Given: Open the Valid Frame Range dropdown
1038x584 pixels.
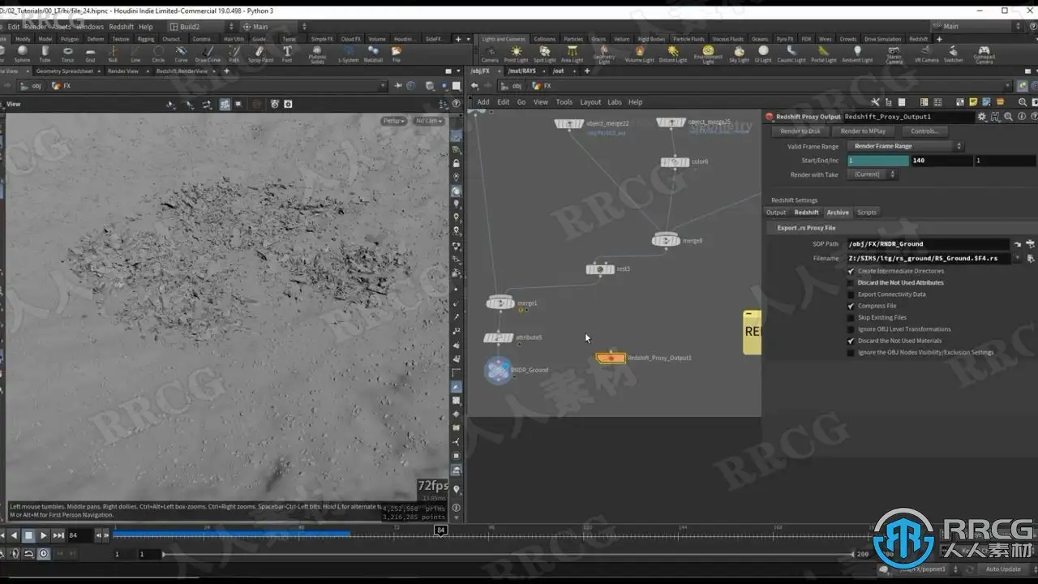Looking at the screenshot, I should tap(905, 146).
